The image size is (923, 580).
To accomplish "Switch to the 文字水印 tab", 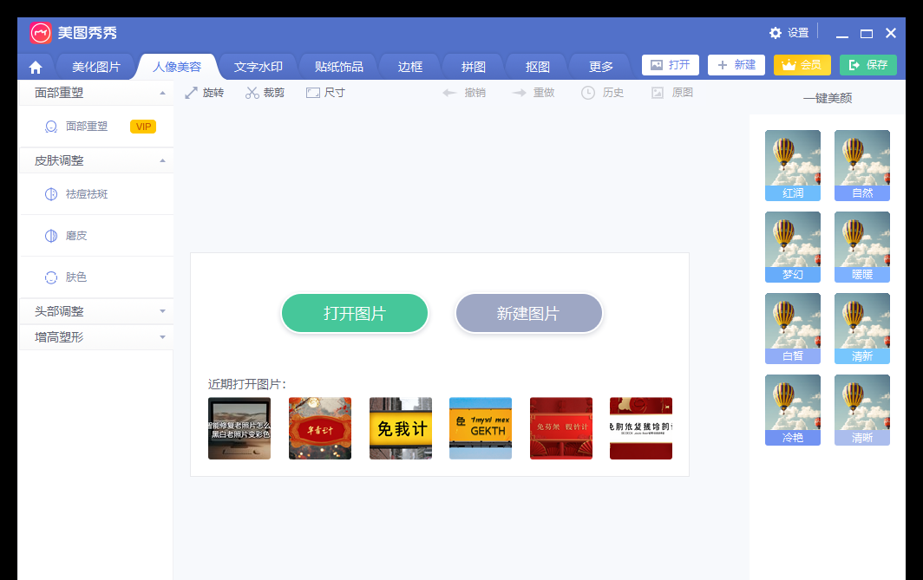I will click(x=258, y=67).
